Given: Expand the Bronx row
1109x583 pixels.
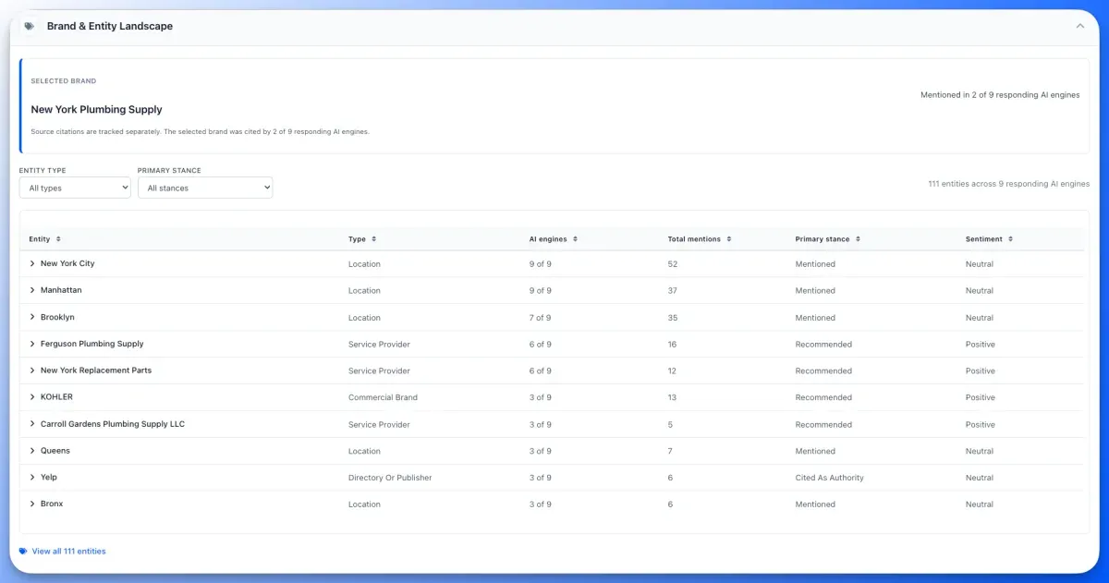Looking at the screenshot, I should coord(32,504).
